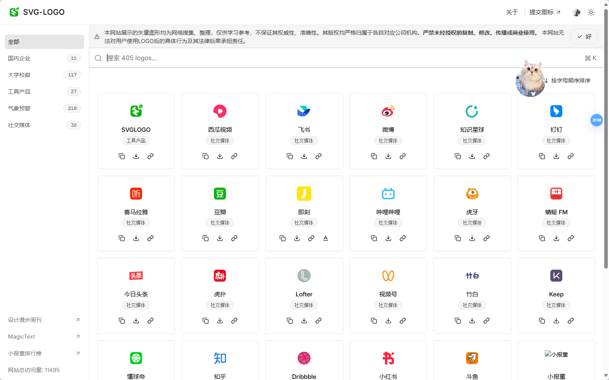Copy link of 豆瓣 logo
This screenshot has height=380, width=609.
[x=234, y=238]
